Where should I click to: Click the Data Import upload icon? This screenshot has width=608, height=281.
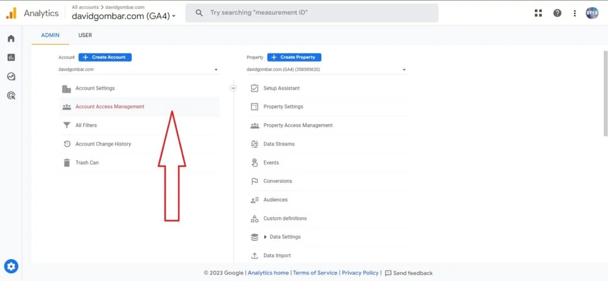[x=254, y=255]
